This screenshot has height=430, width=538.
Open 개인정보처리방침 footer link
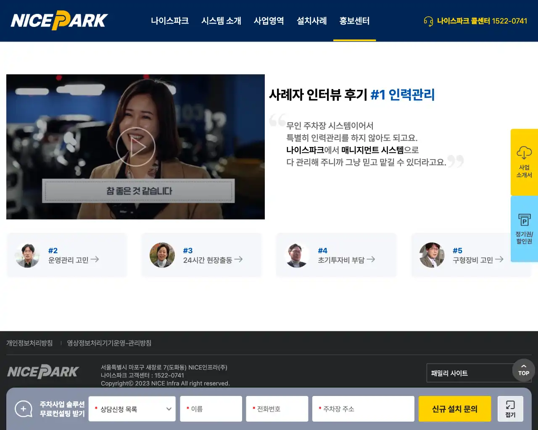coord(29,343)
